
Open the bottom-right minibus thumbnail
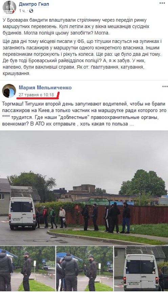click(x=141, y=269)
